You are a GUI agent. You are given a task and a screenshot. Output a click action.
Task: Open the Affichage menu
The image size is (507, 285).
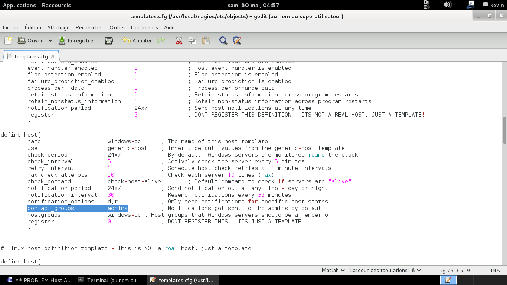pos(58,27)
